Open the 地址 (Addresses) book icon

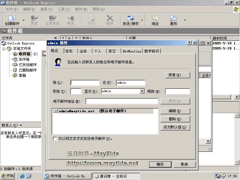(x=155, y=20)
